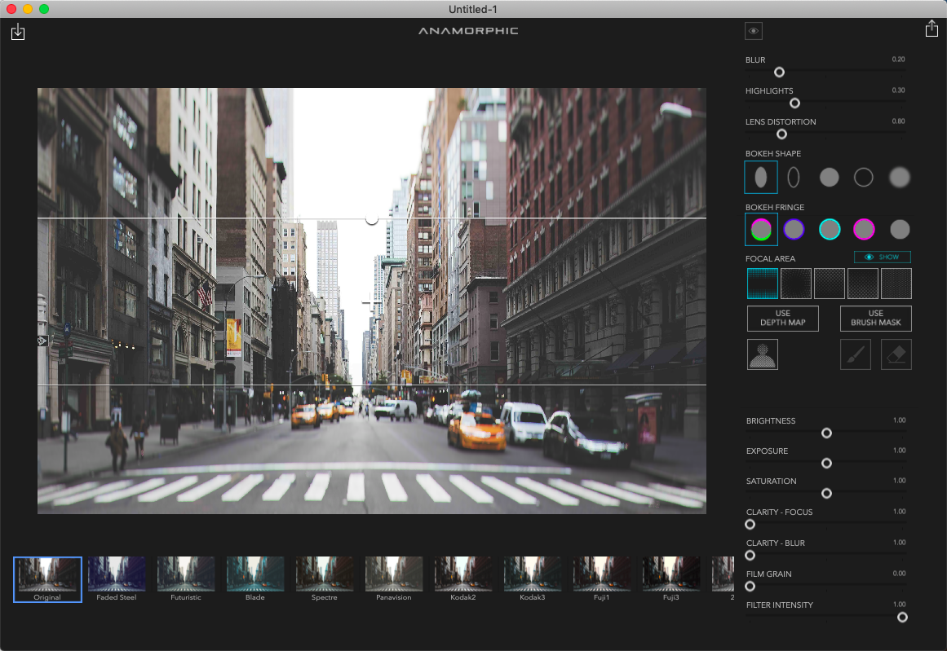The image size is (947, 651).
Task: Choose the plain gray bokeh fringe
Action: (x=900, y=229)
